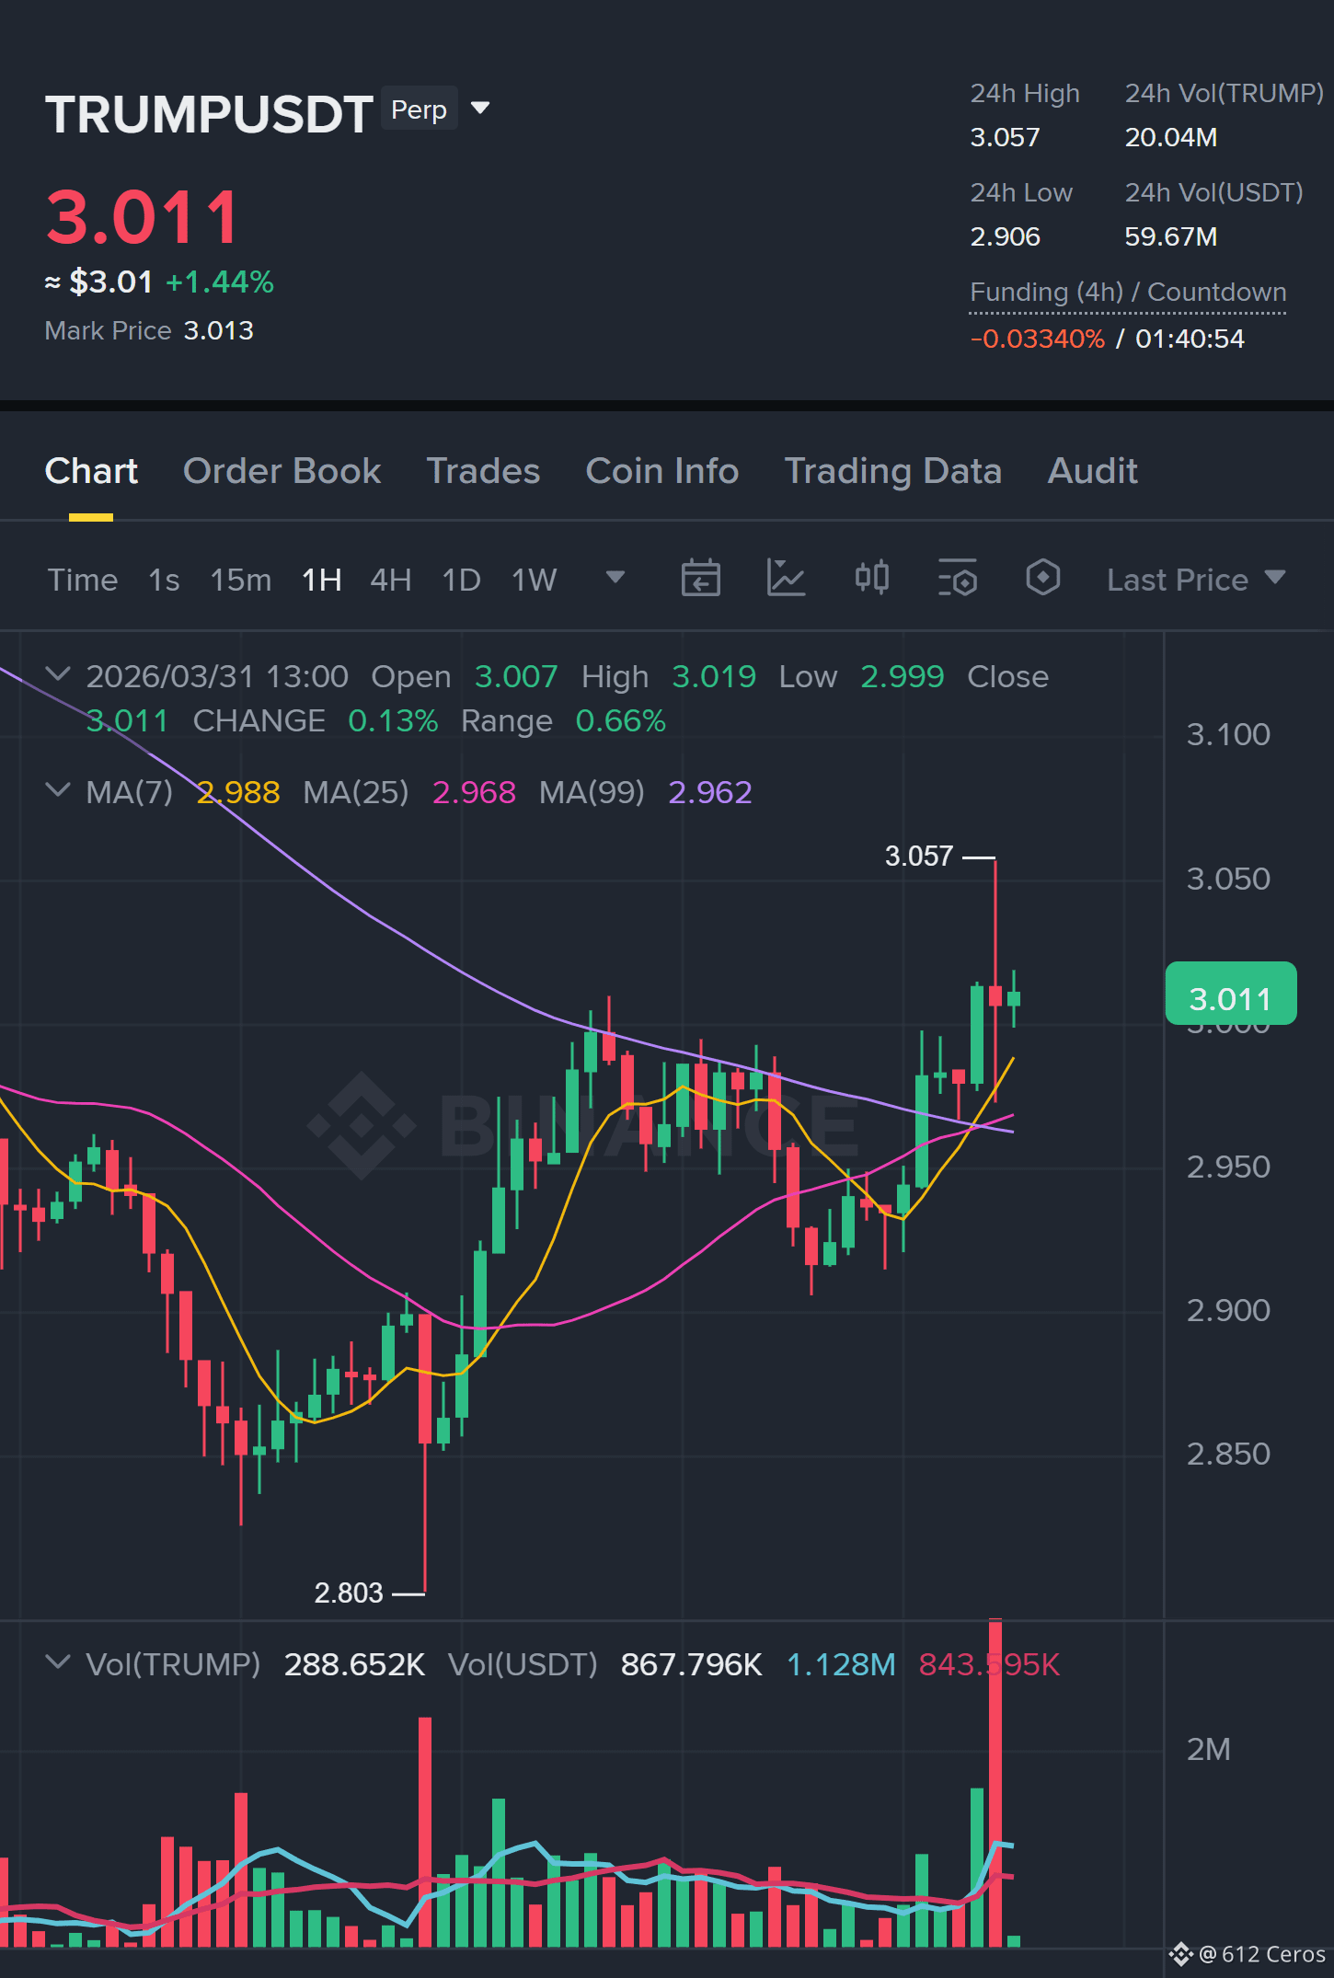Select the 1W interval
This screenshot has height=1978, width=1334.
(x=534, y=580)
